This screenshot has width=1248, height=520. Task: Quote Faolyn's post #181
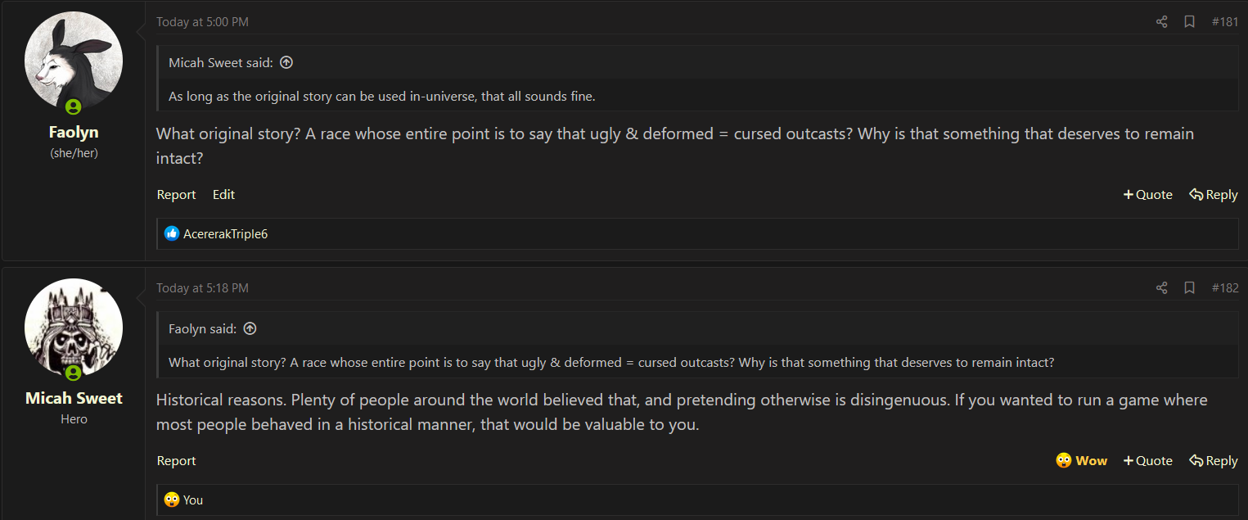point(1148,194)
